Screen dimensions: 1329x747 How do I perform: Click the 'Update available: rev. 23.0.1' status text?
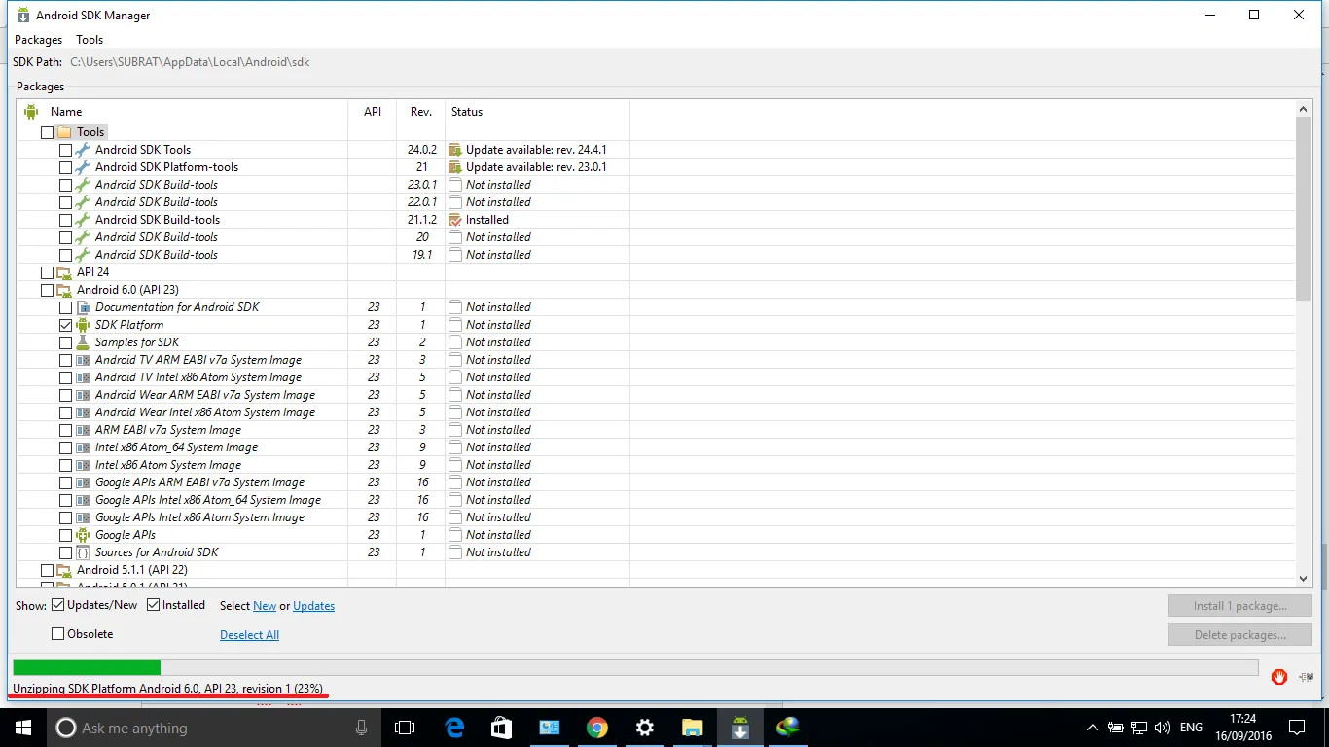tap(536, 167)
